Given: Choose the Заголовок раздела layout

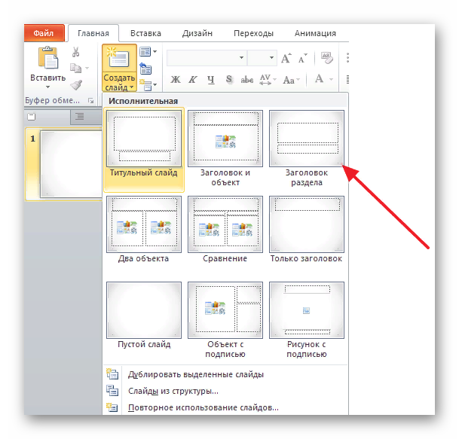Looking at the screenshot, I should [x=307, y=150].
